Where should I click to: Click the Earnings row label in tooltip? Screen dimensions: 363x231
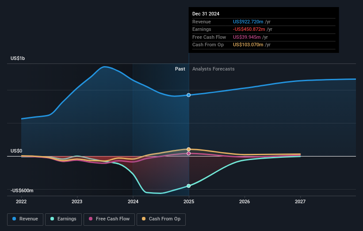(x=202, y=29)
